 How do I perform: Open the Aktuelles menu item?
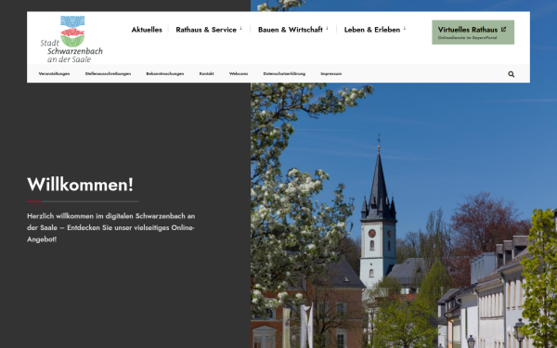pos(147,30)
